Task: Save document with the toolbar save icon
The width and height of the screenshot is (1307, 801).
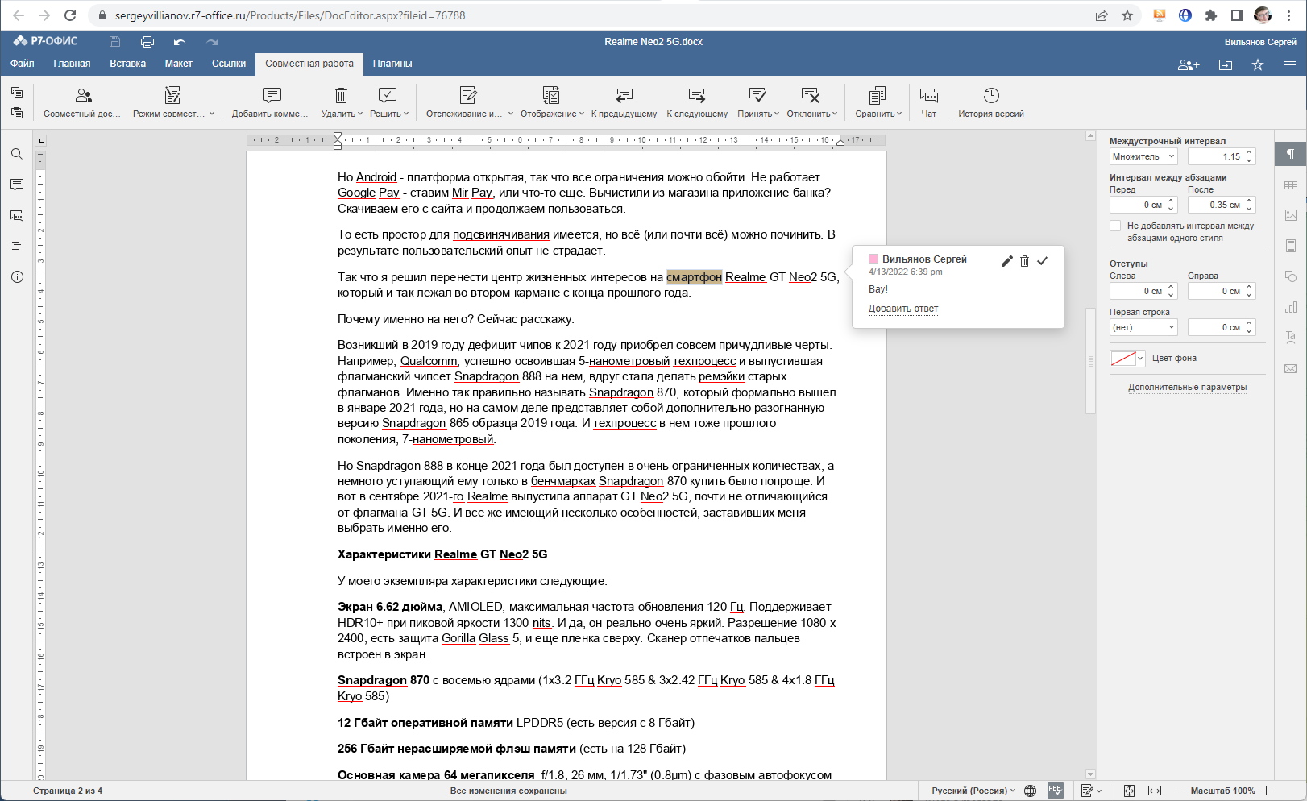Action: (115, 42)
